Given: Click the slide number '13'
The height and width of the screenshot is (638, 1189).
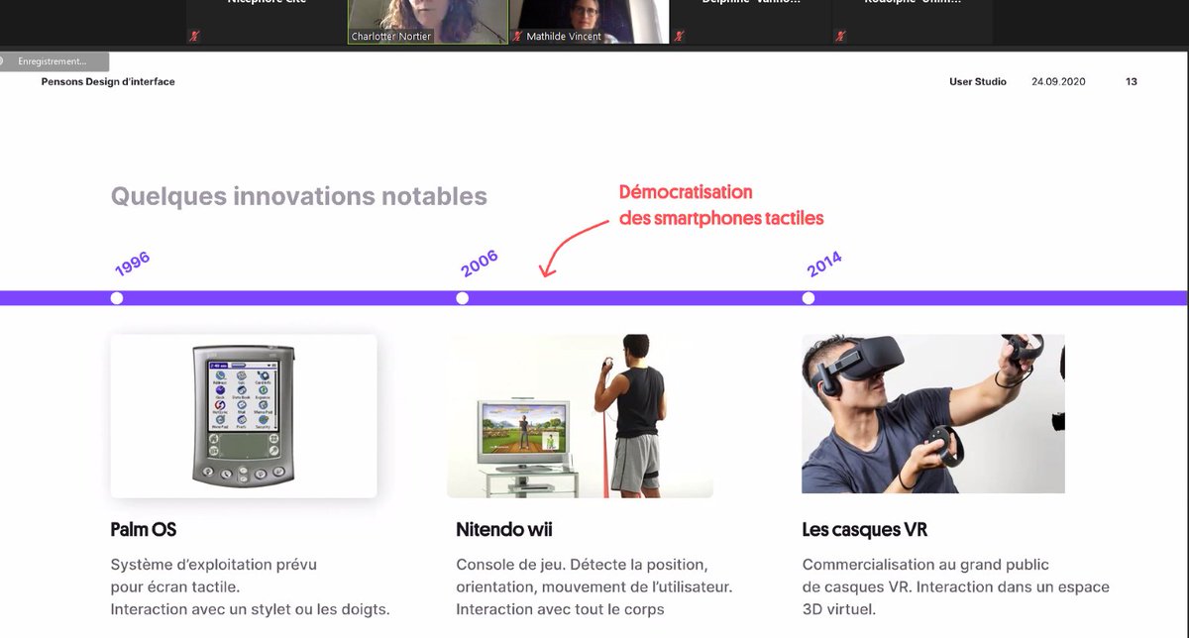Looking at the screenshot, I should 1132,81.
